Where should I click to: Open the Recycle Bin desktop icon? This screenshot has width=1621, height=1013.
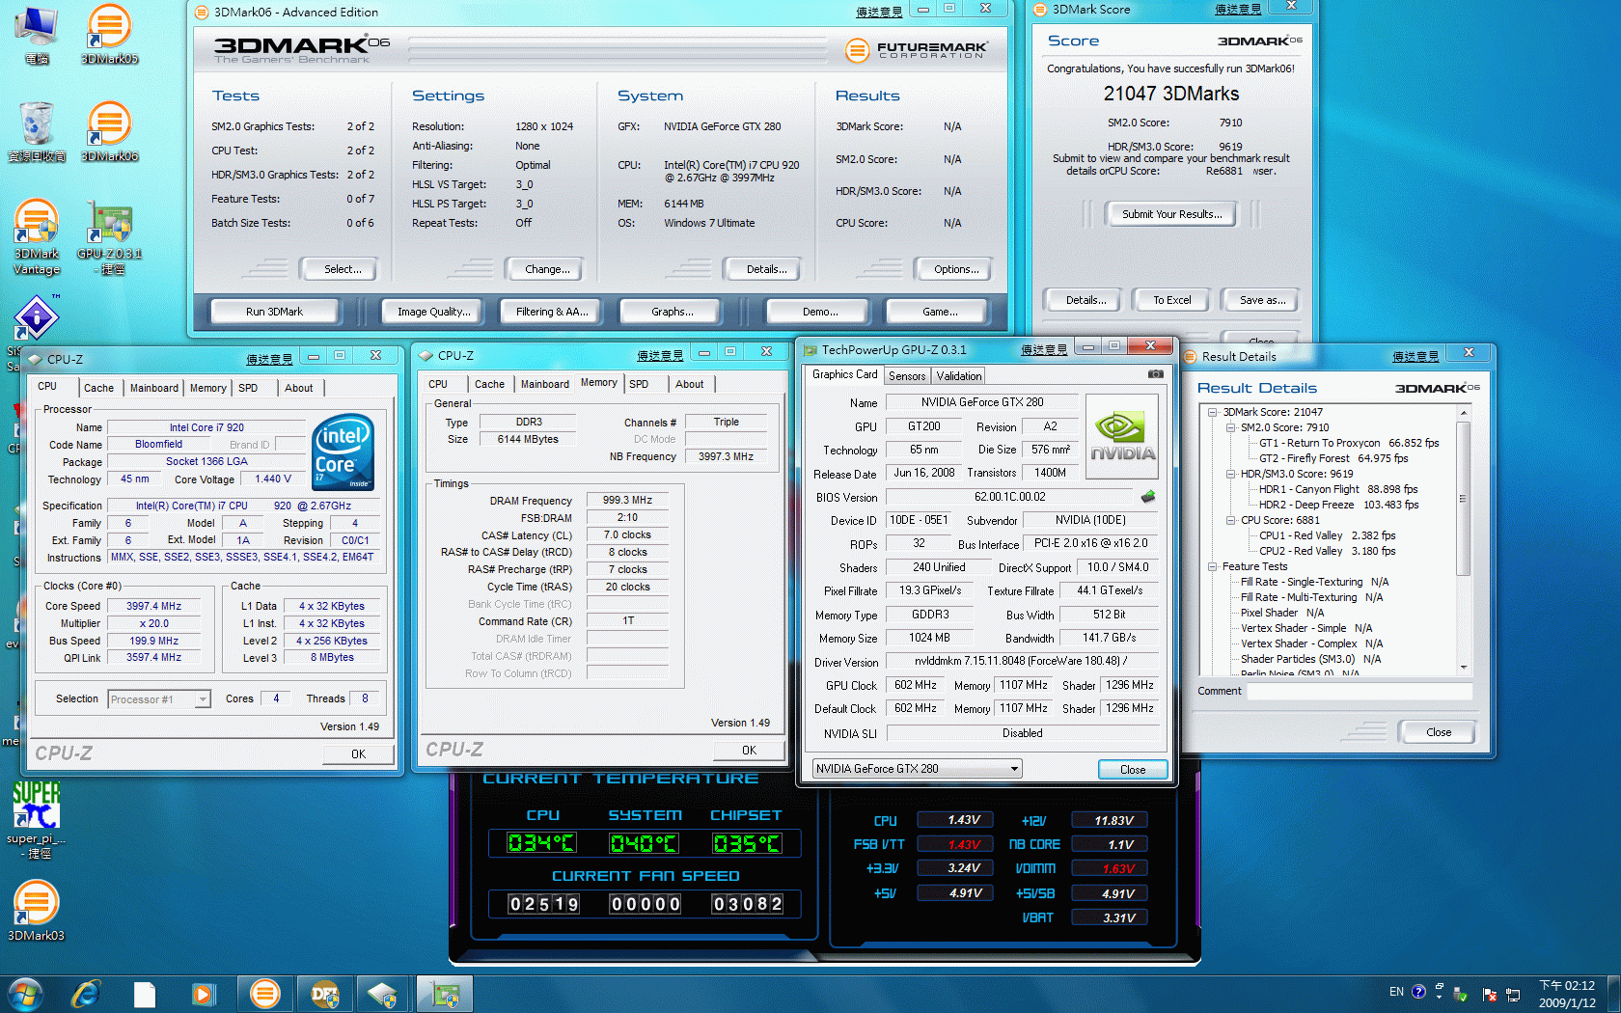point(37,131)
